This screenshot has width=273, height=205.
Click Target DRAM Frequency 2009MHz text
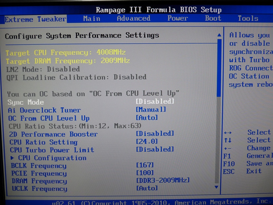coord(68,61)
